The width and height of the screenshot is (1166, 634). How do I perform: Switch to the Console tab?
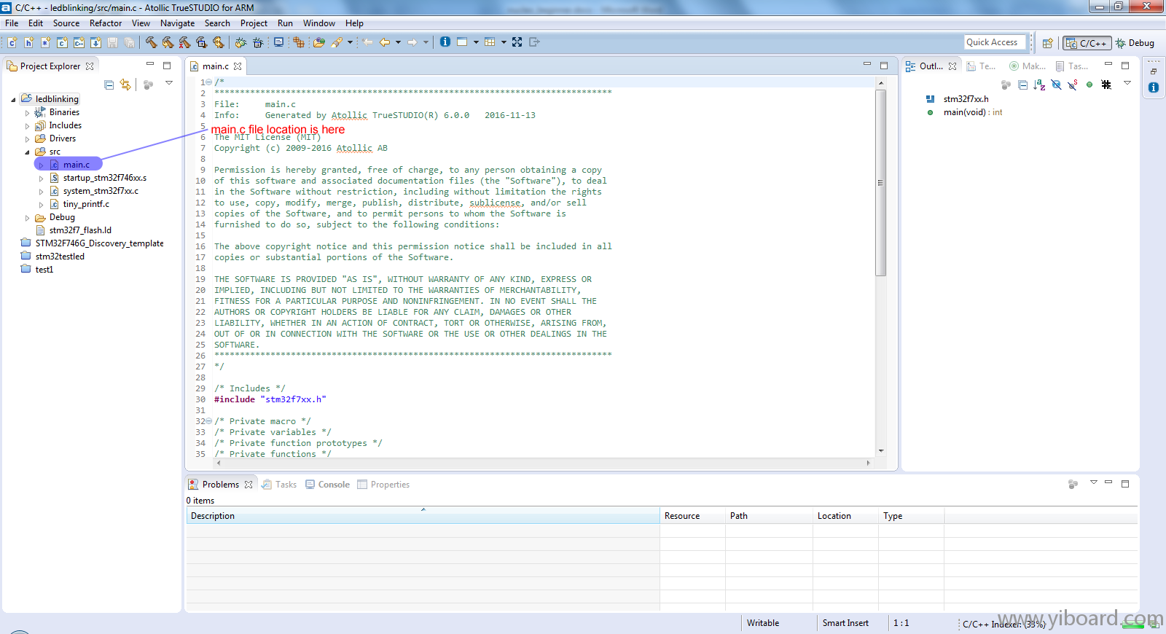(327, 485)
